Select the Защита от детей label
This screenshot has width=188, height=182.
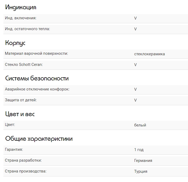pos(21,100)
